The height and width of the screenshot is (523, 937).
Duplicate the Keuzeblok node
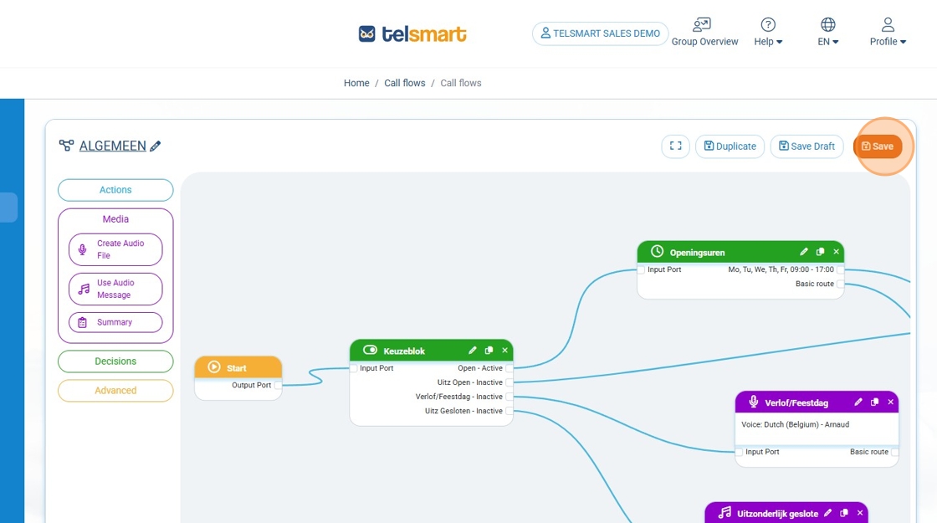[x=489, y=351]
